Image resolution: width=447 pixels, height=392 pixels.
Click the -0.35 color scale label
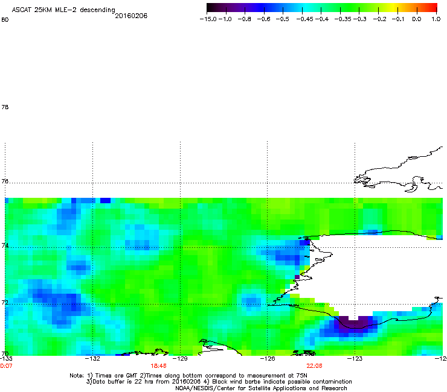tap(343, 19)
